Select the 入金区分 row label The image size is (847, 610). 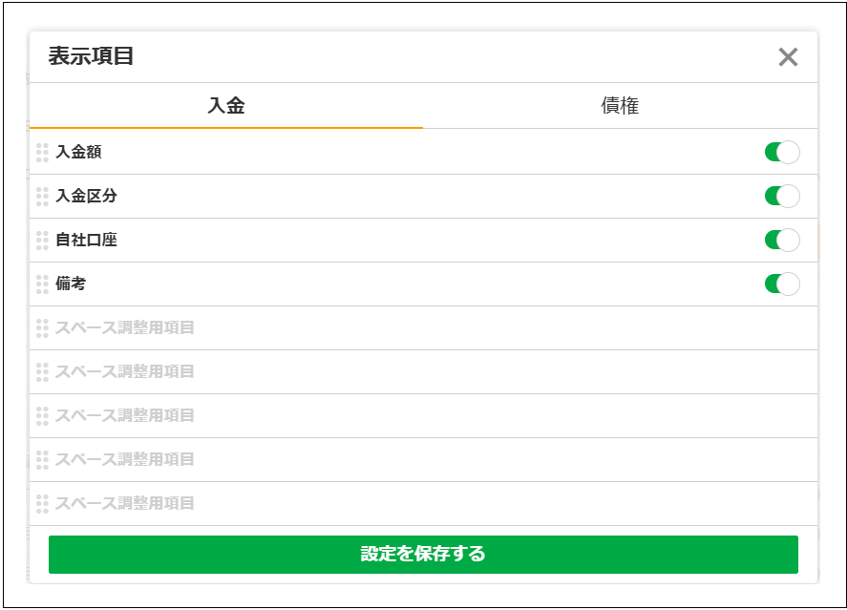[86, 197]
